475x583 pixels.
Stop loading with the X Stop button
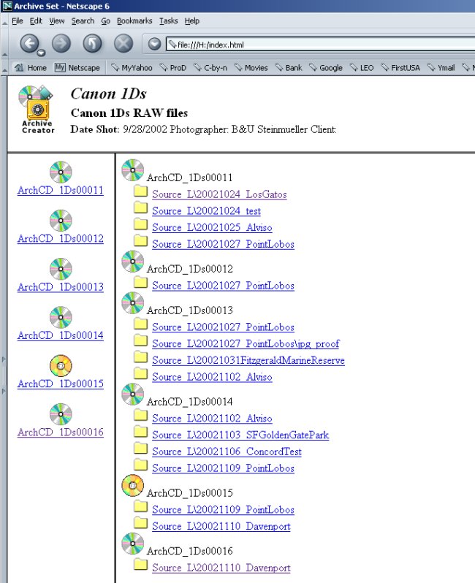[x=123, y=44]
